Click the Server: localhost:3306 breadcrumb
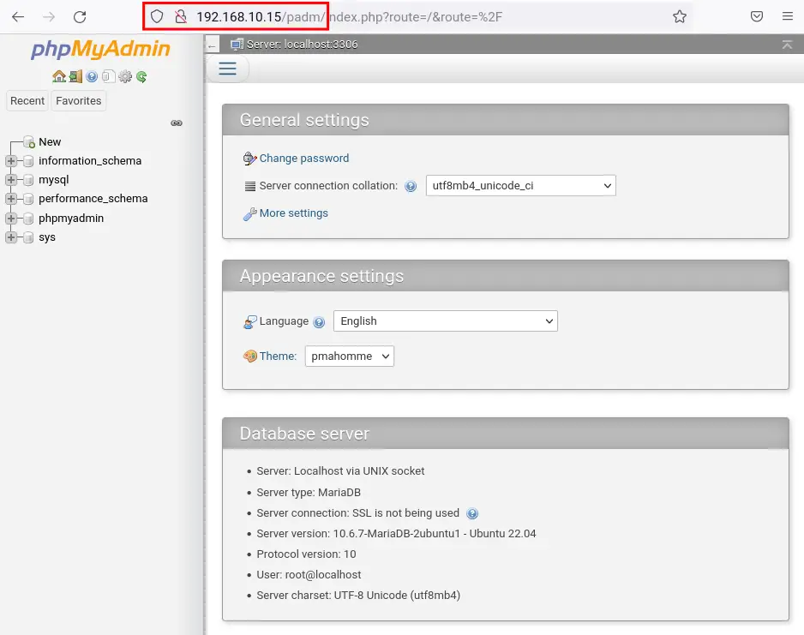 (x=302, y=45)
